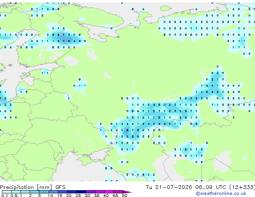Click the 0.1–0.5 mm legend color box
Image resolution: width=255 pixels, height=197 pixels.
7,192
